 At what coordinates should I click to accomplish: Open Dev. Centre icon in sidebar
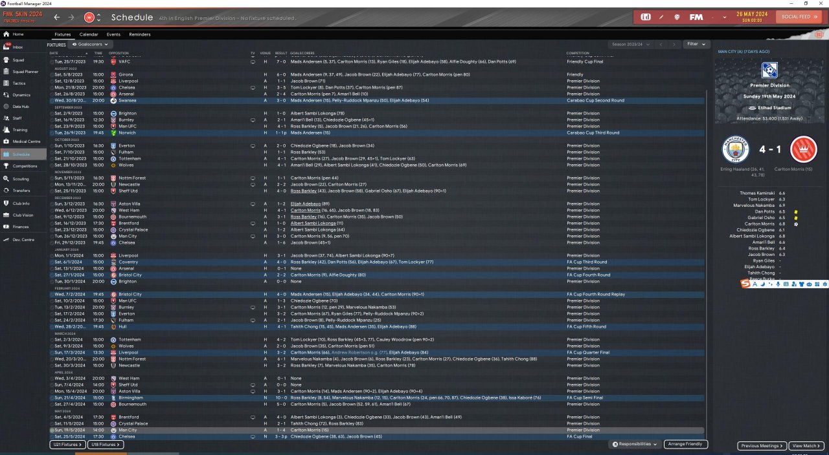tap(6, 240)
